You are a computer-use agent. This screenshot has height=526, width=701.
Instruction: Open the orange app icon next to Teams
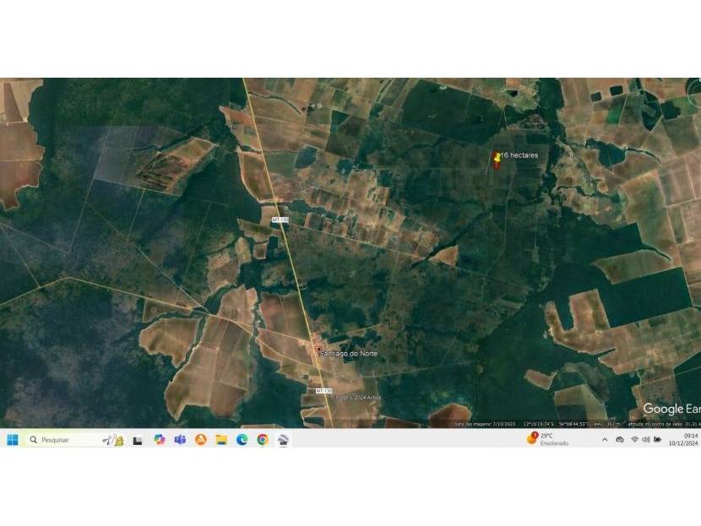tap(201, 440)
